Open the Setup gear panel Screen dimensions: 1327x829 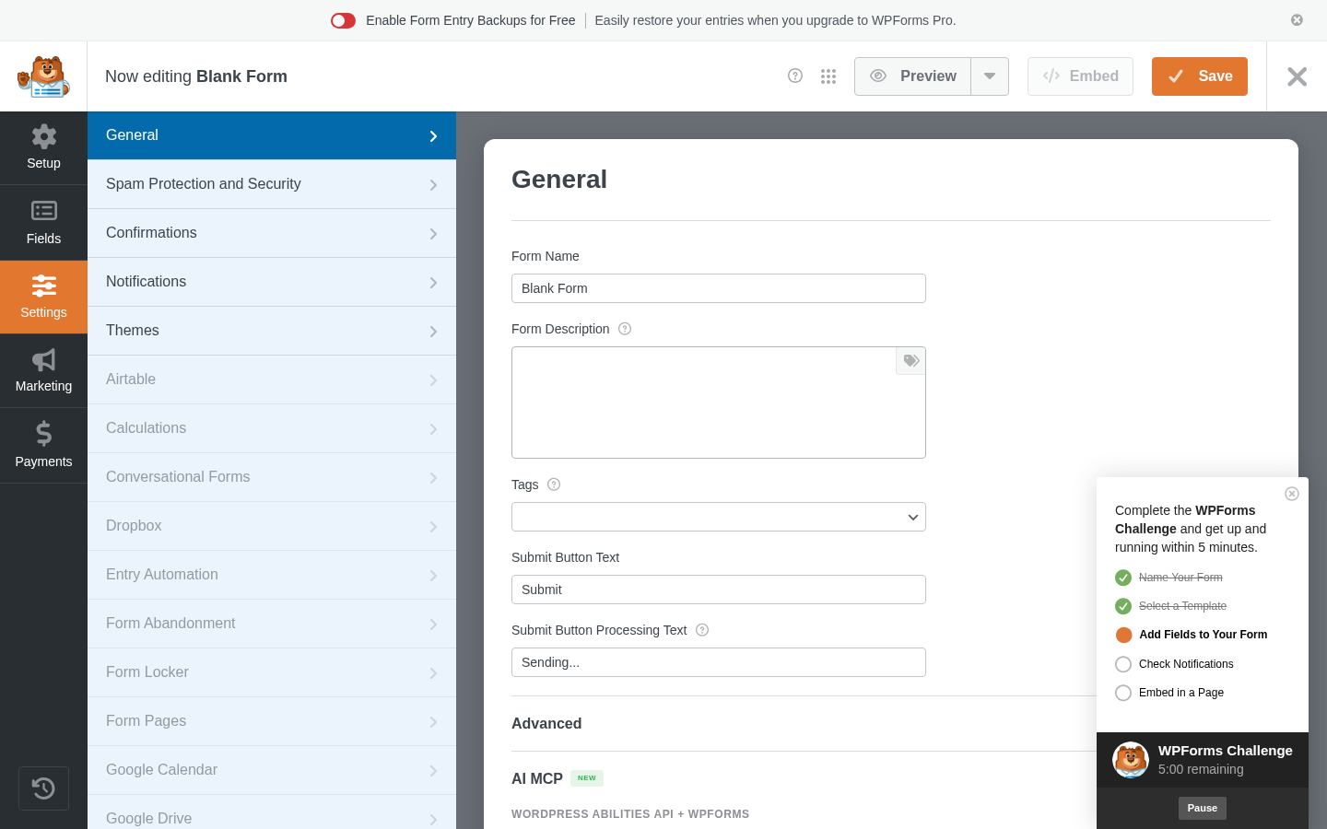pos(43,148)
